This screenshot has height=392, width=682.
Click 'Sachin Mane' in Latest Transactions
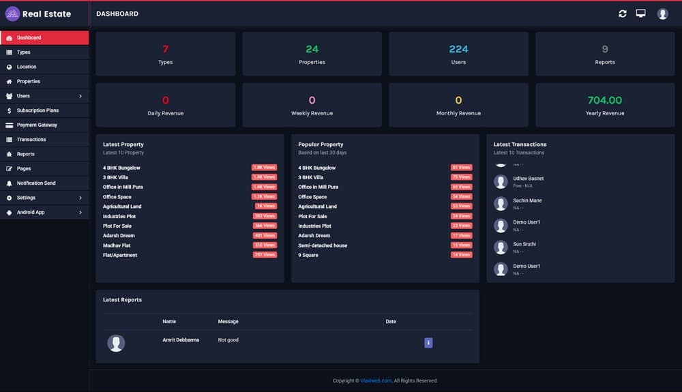(527, 200)
